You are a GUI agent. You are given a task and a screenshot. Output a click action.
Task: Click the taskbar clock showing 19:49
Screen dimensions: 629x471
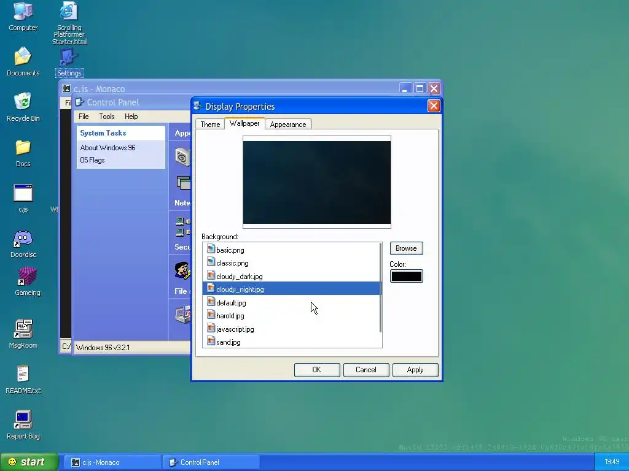tap(612, 462)
